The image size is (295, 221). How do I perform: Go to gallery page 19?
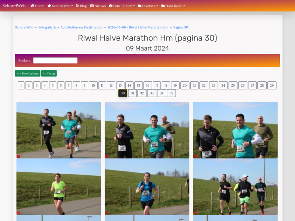pyautogui.click(x=175, y=85)
